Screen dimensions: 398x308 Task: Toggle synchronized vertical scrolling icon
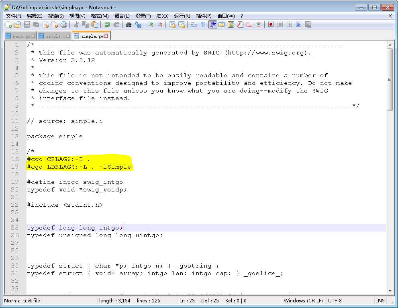172,24
